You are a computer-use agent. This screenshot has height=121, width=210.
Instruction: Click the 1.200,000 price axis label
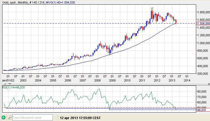(x=203, y=35)
